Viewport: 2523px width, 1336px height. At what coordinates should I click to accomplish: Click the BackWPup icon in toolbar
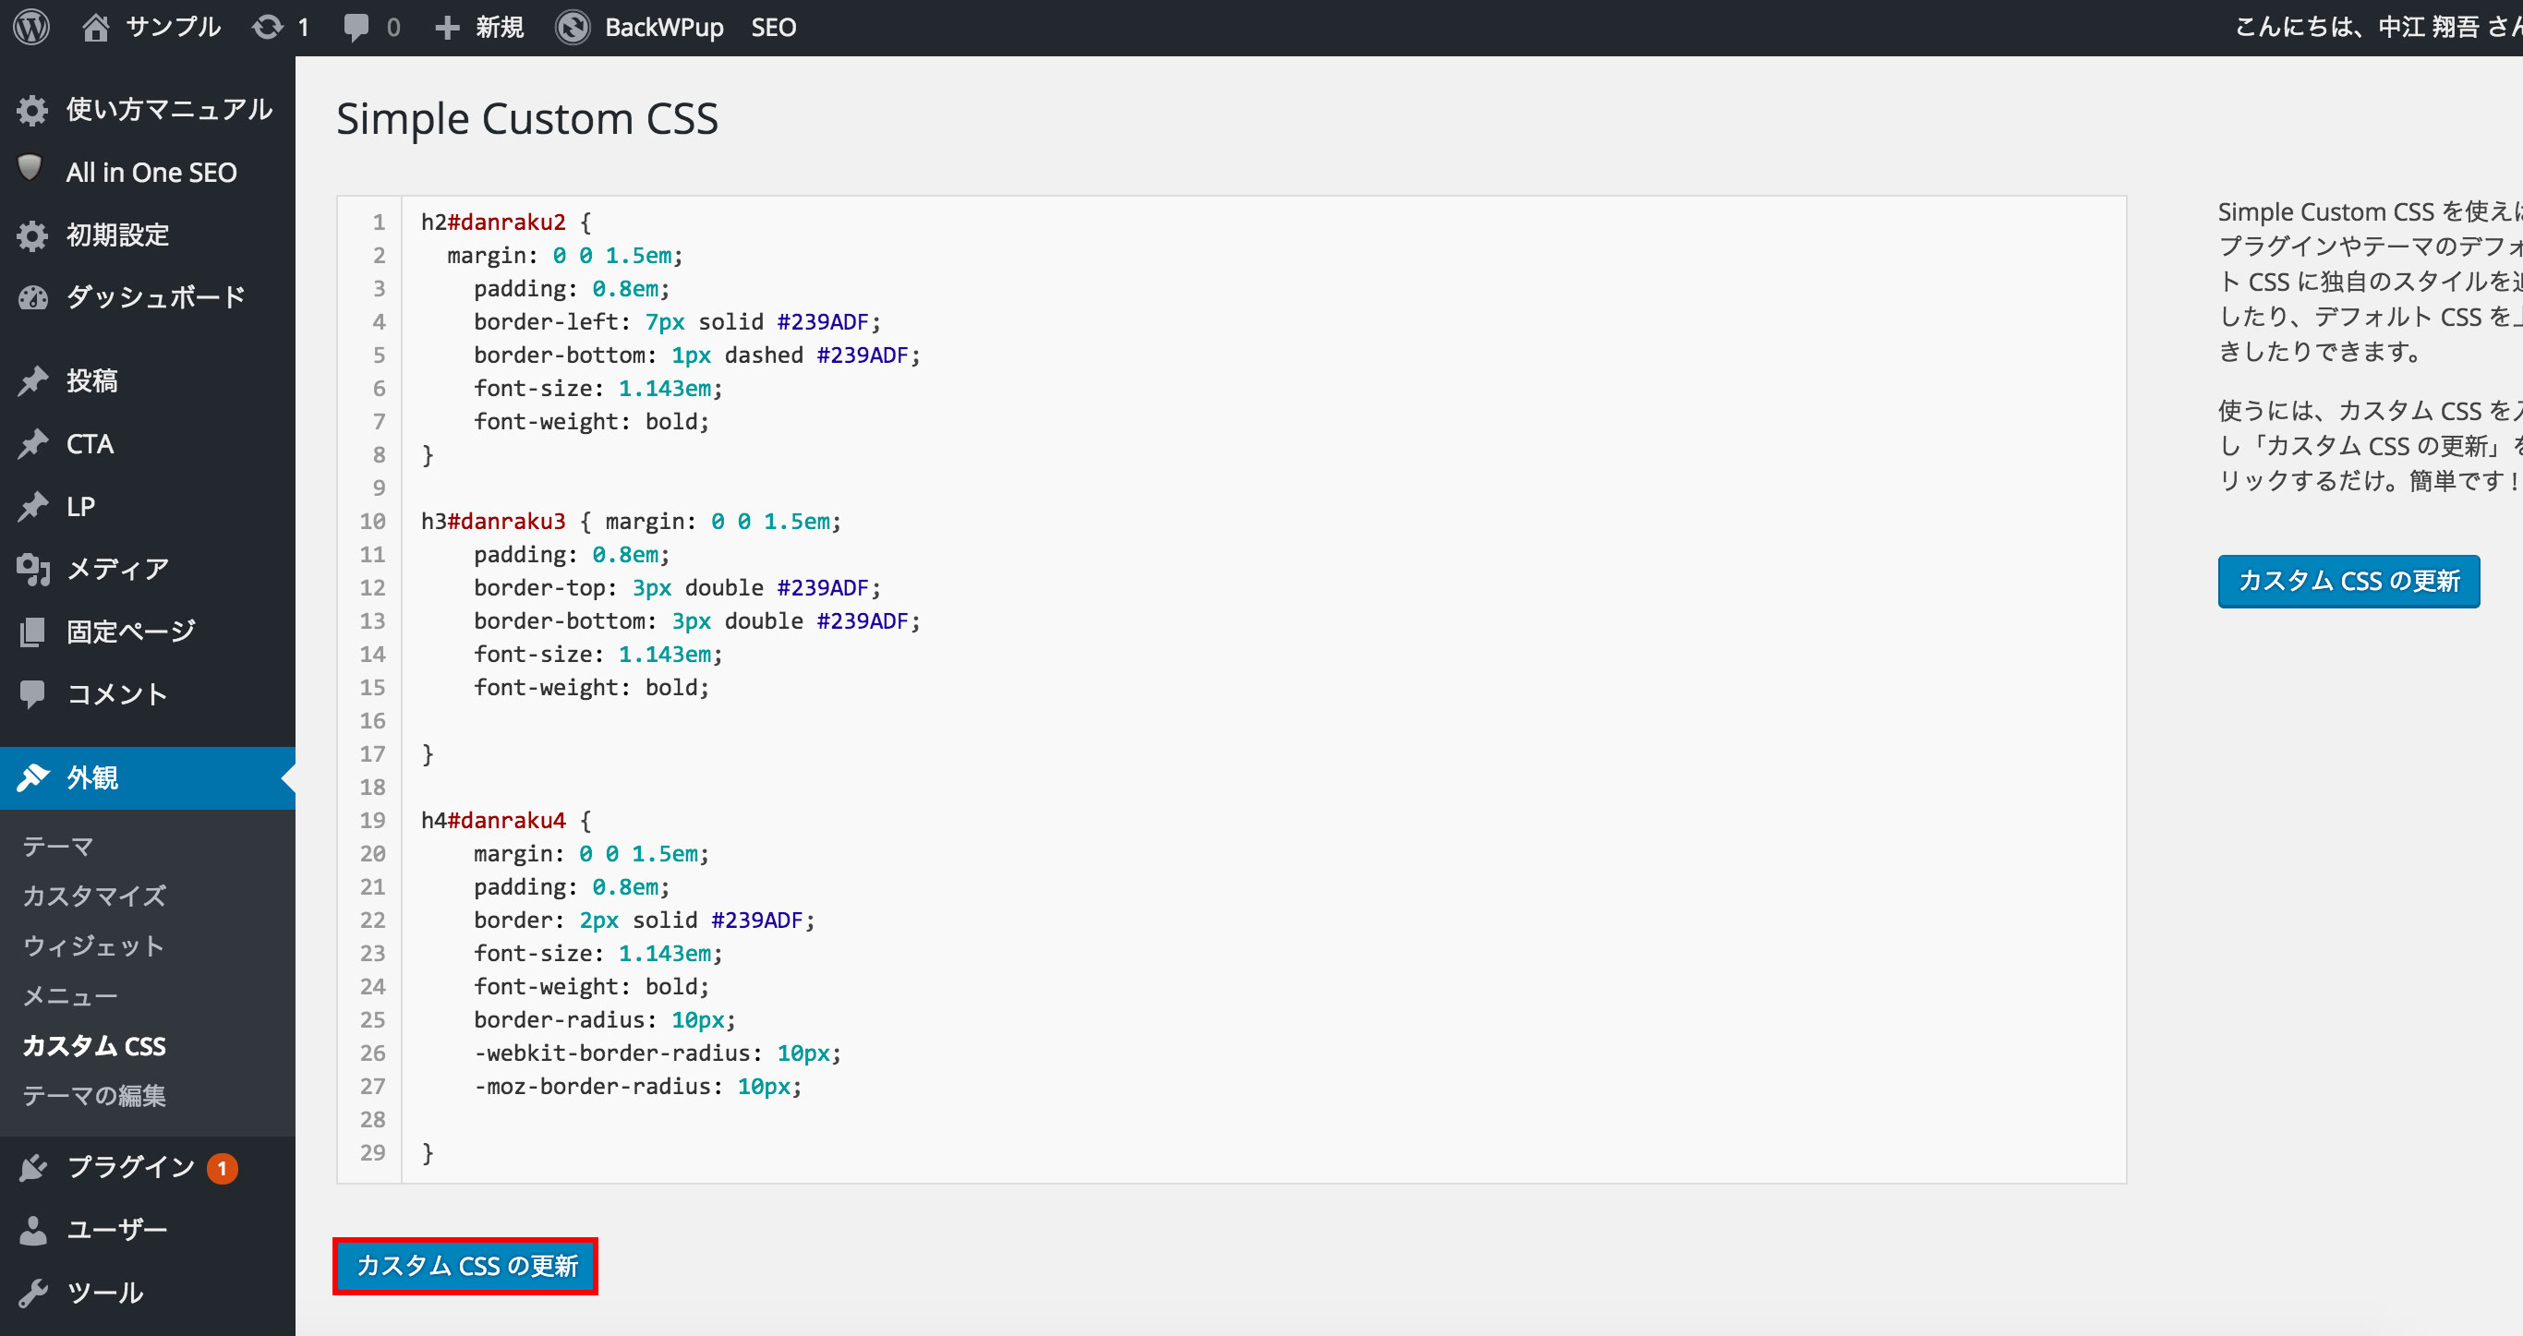coord(573,27)
